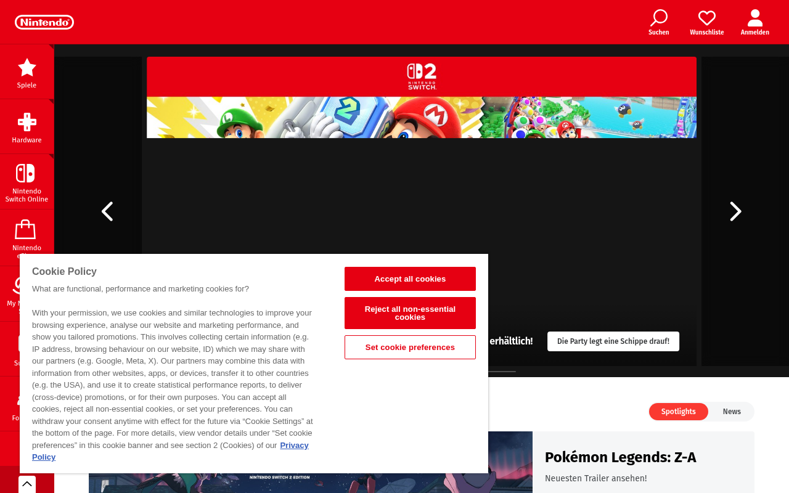Click the Nintendo logo
Screen dimensions: 789x493
click(x=44, y=22)
